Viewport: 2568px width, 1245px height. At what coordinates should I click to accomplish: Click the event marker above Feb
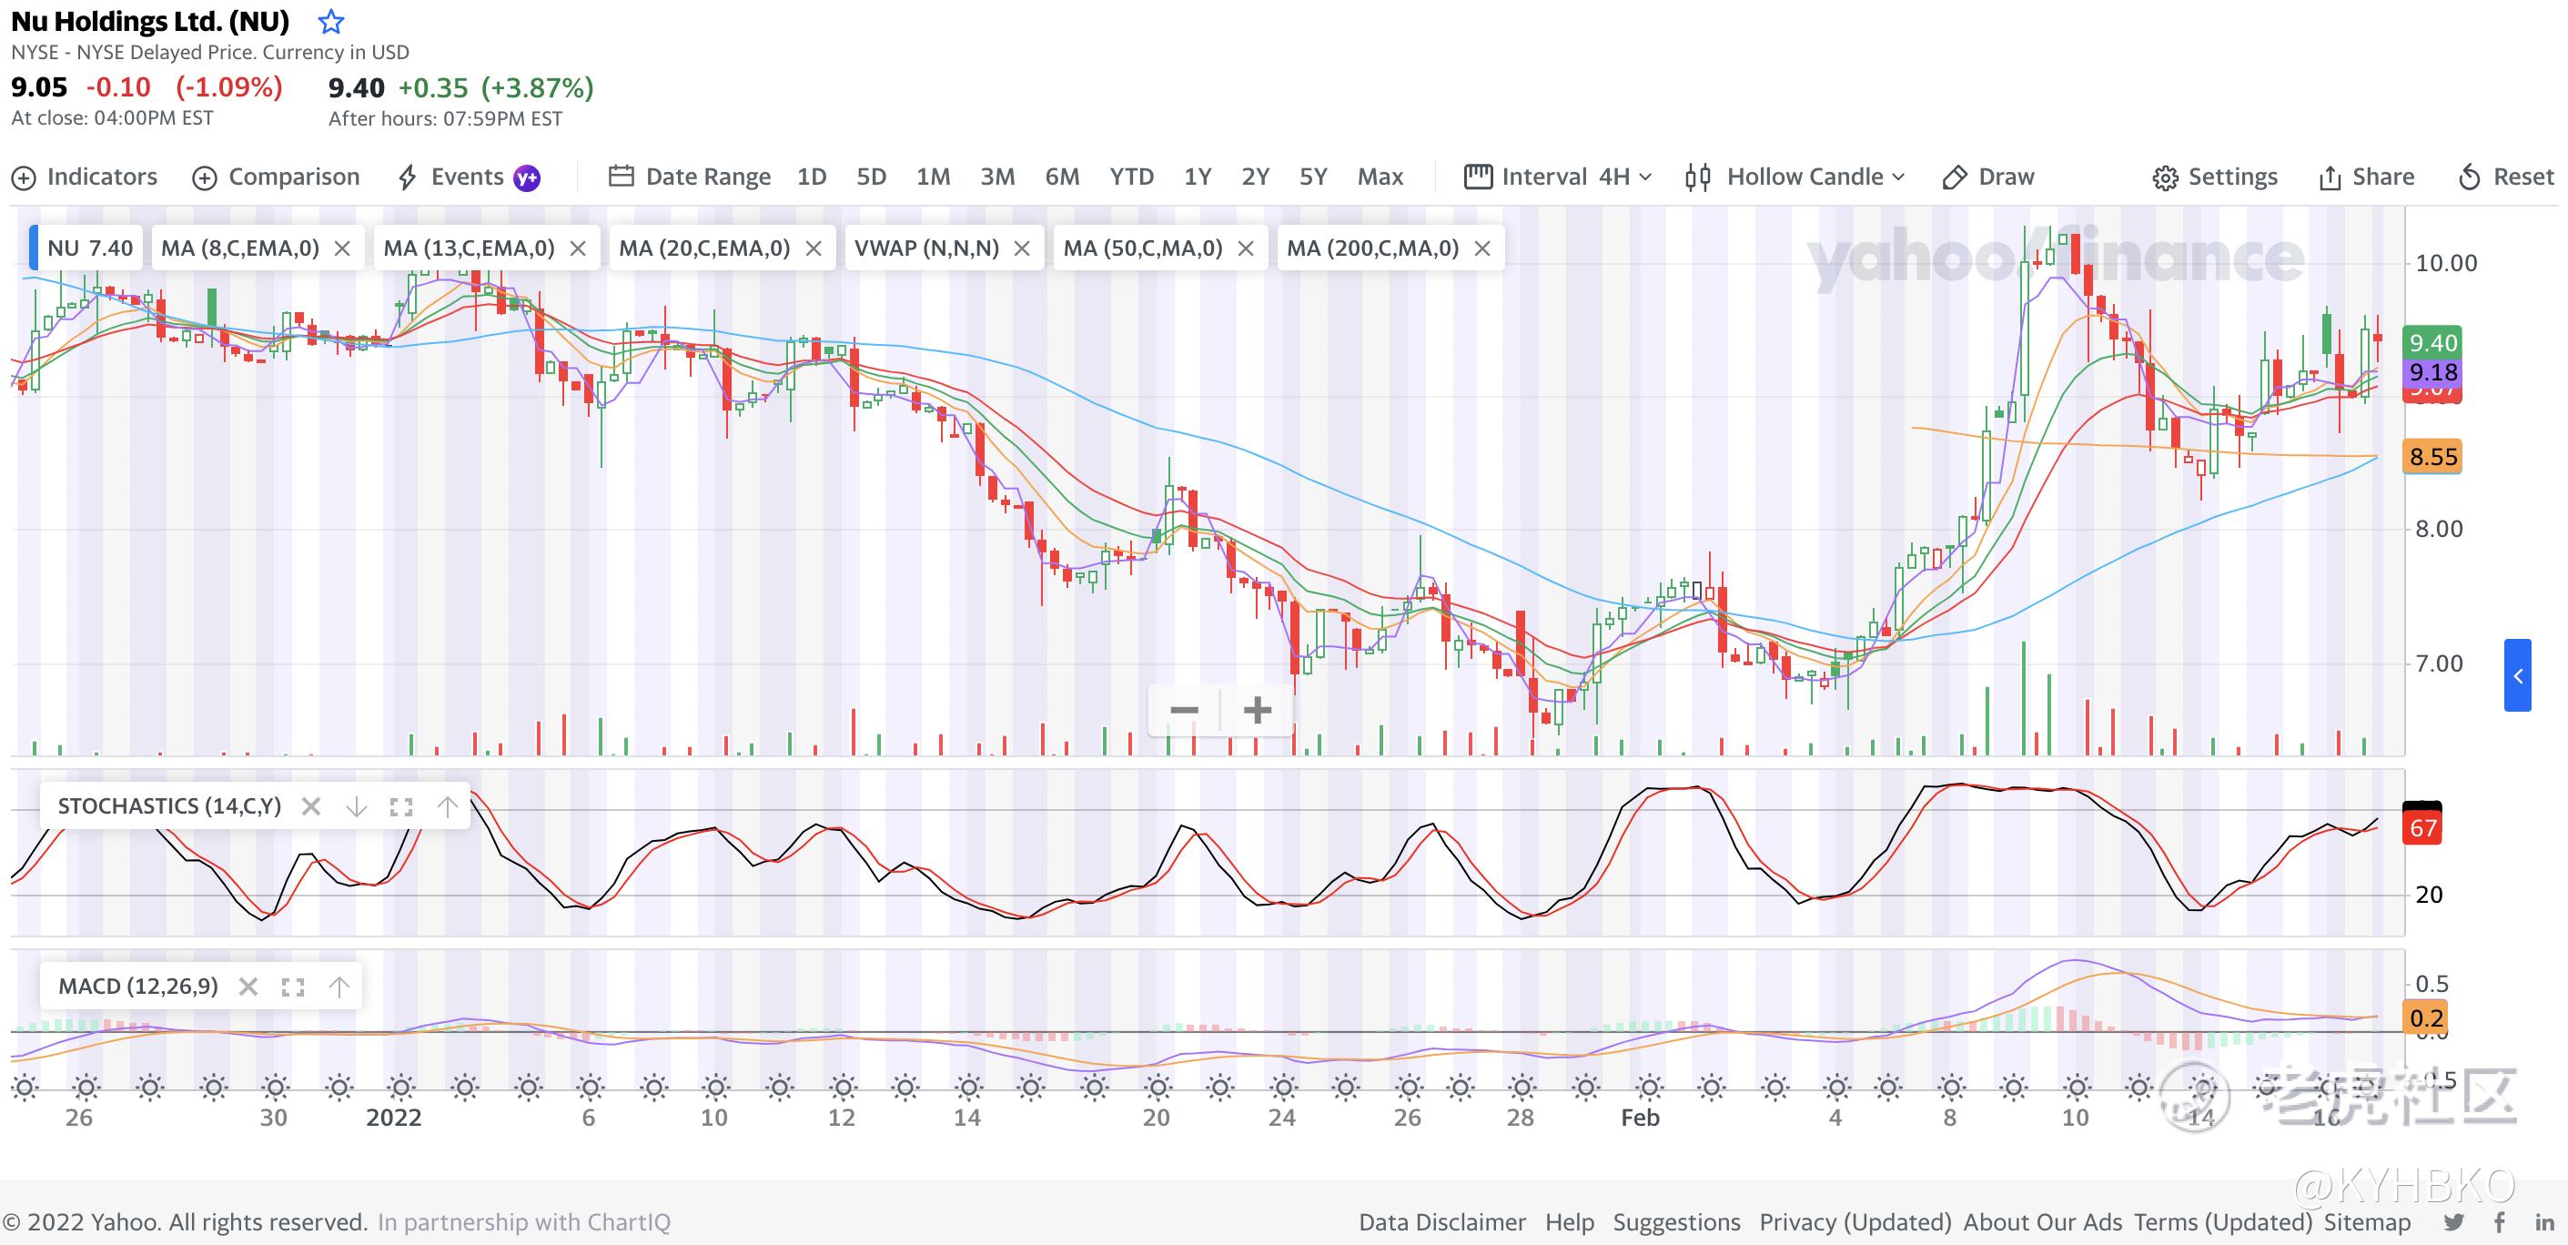tap(1649, 1087)
